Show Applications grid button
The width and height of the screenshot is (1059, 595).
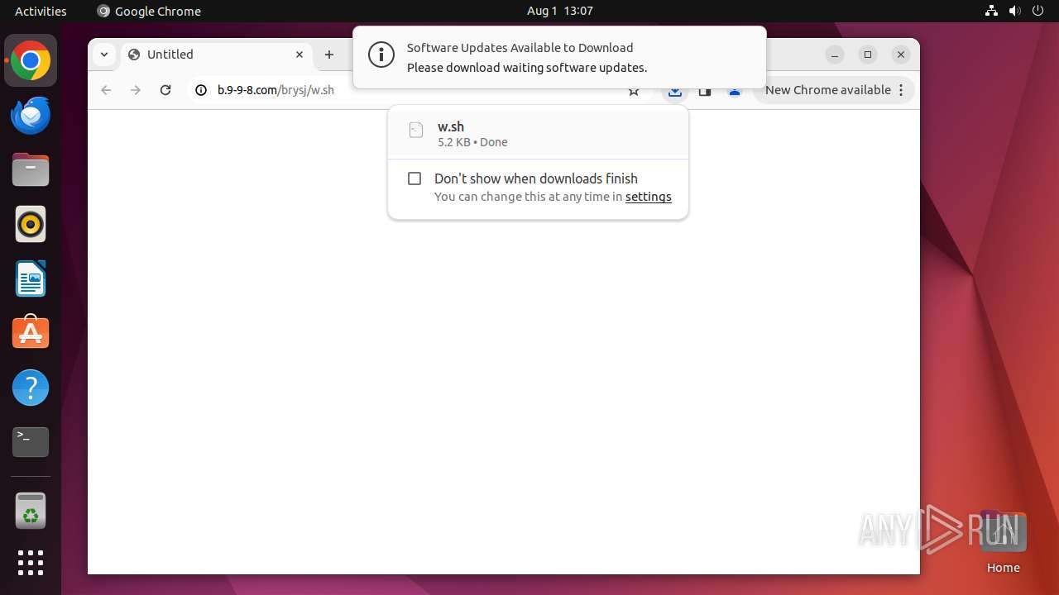coord(31,563)
